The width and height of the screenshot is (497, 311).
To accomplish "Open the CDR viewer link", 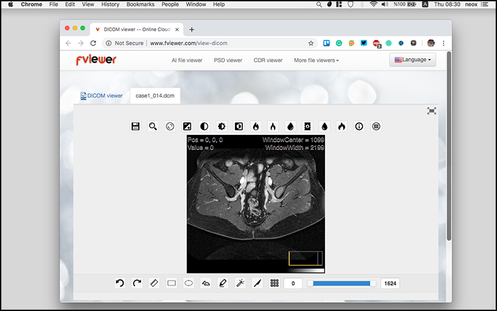I will pyautogui.click(x=268, y=60).
